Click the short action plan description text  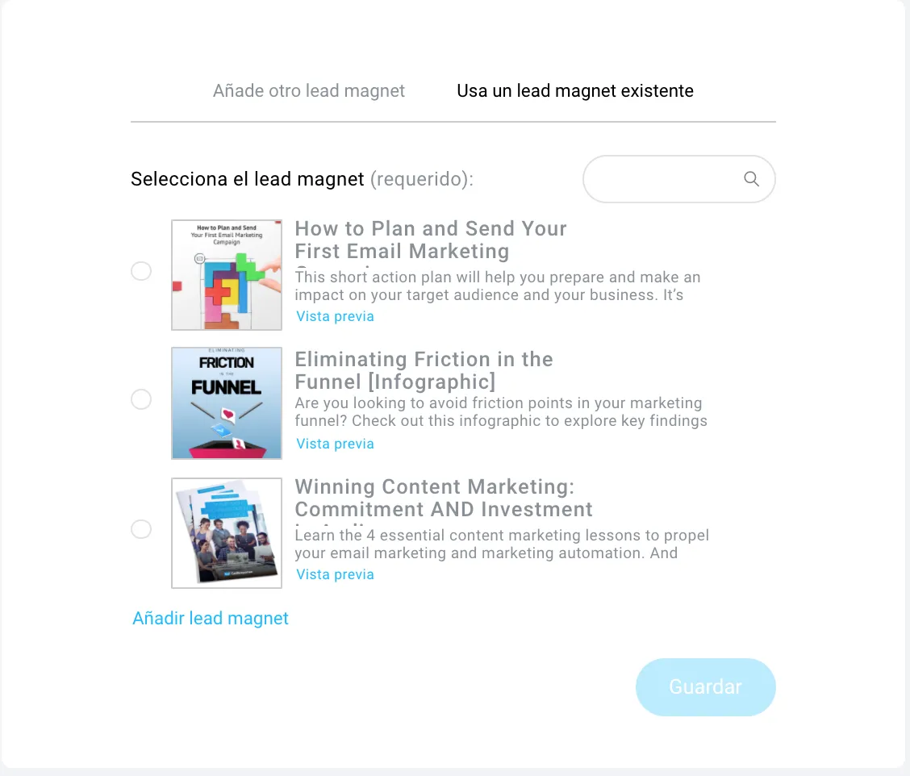[498, 286]
